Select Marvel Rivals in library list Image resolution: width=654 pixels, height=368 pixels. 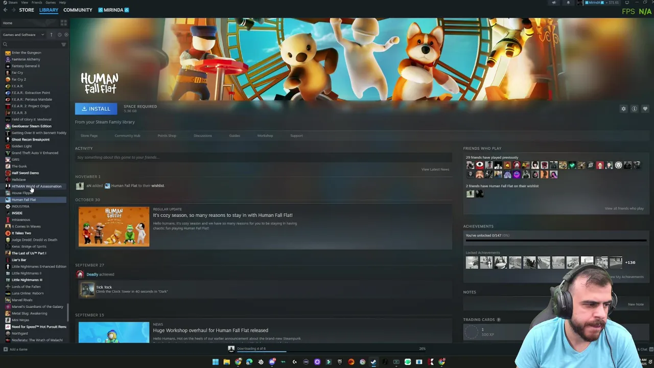pos(22,300)
